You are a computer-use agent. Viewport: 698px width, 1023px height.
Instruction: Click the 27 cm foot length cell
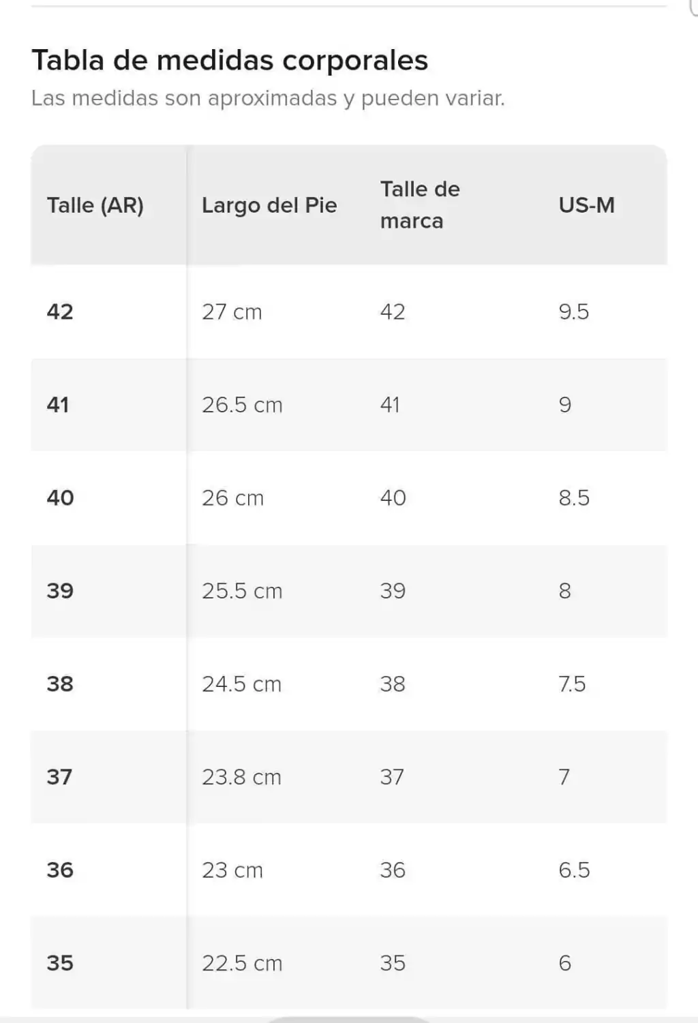[x=232, y=311]
